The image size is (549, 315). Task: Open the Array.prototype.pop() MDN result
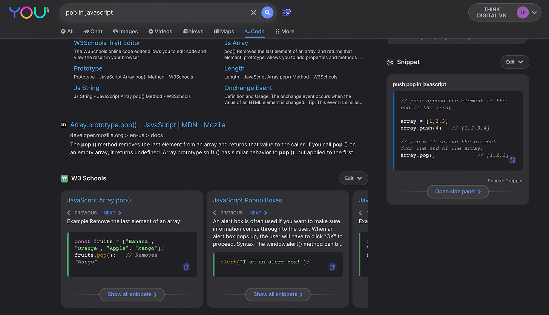coord(148,125)
